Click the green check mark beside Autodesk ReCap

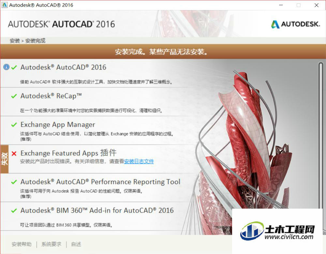(14, 96)
